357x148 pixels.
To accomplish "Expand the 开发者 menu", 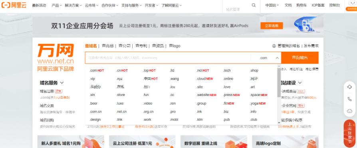I will coord(152,6).
